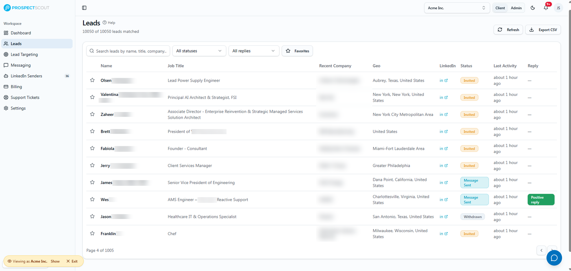The height and width of the screenshot is (271, 571).
Task: Open Zaheer's LinkedIn profile link
Action: coord(444,114)
